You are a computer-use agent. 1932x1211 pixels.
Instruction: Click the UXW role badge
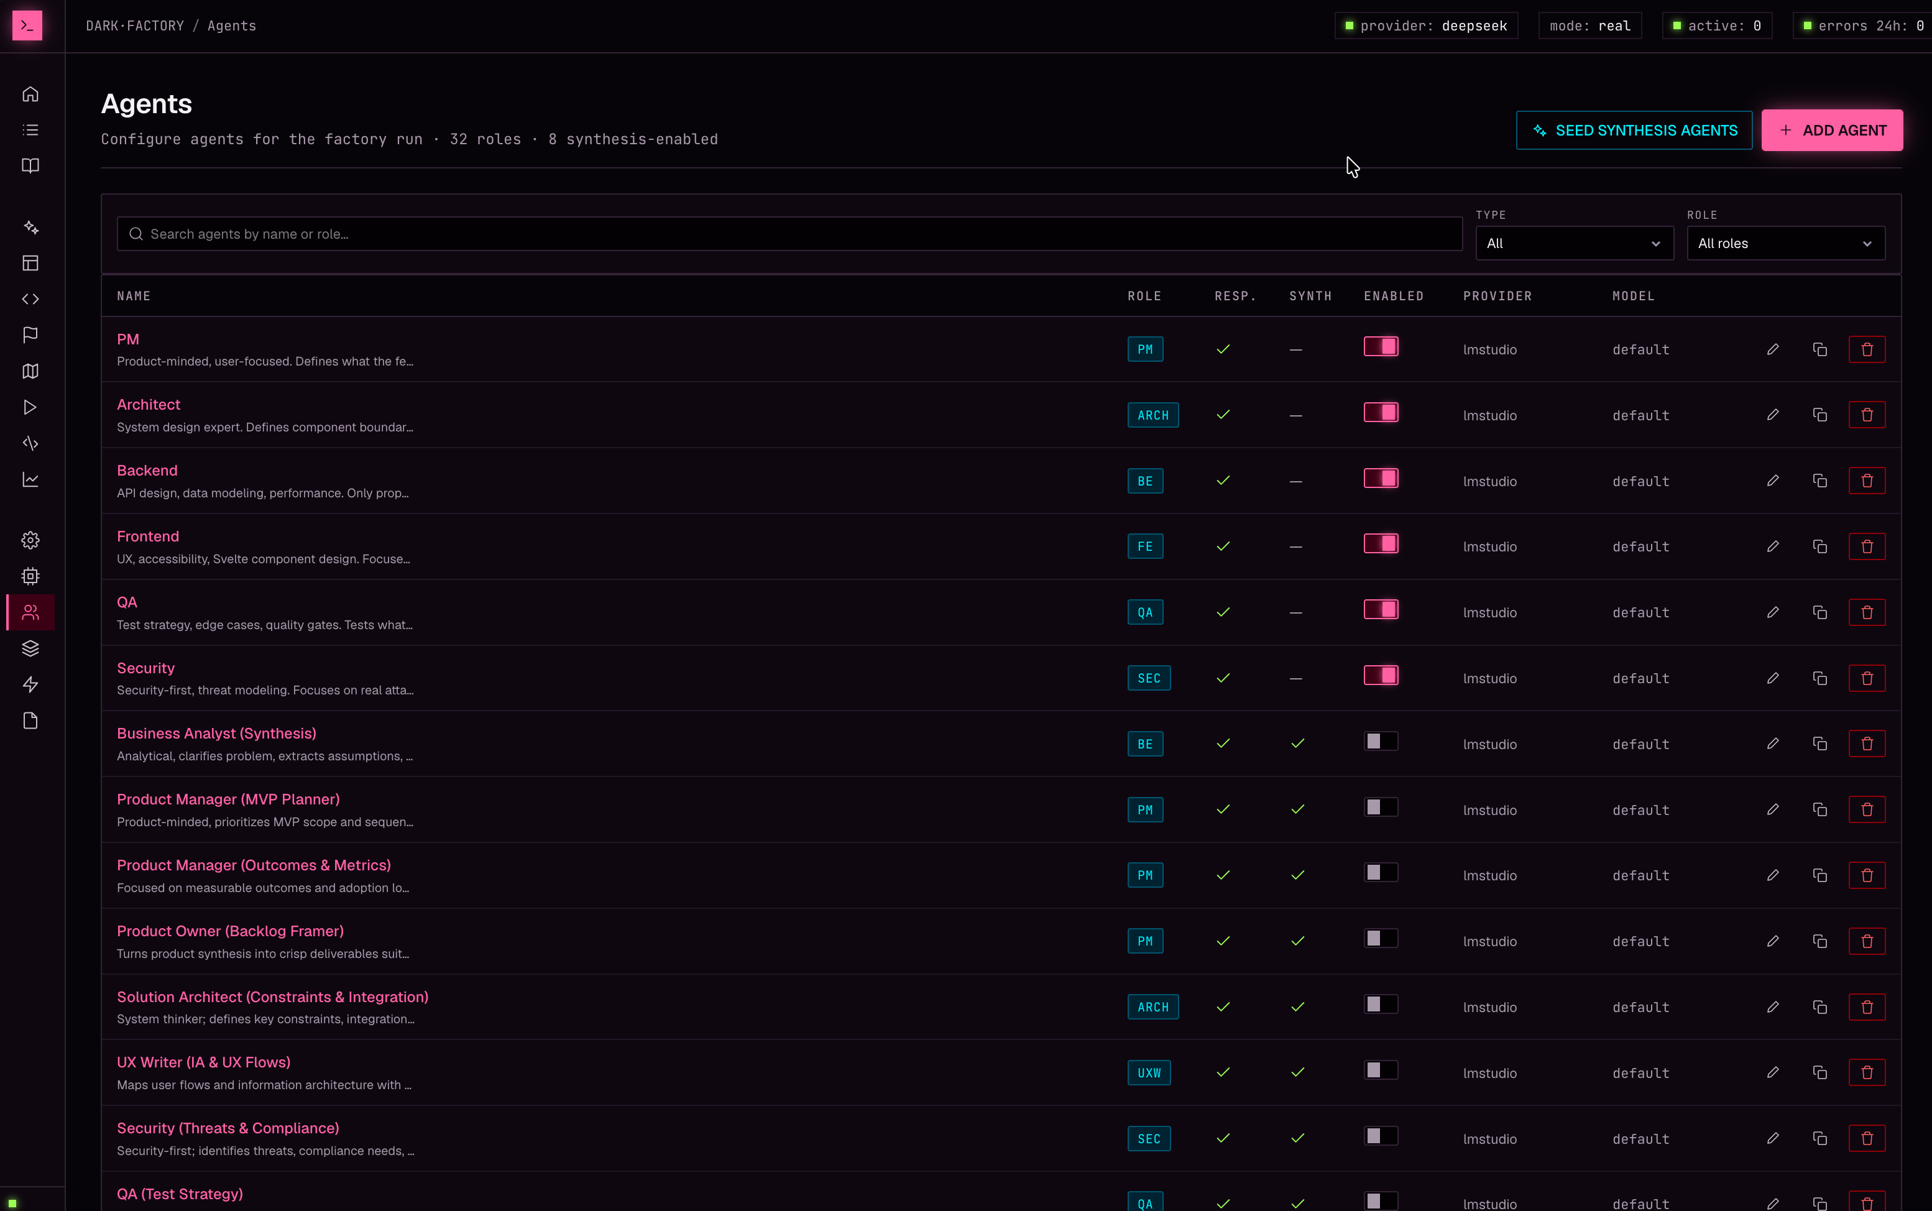1149,1072
